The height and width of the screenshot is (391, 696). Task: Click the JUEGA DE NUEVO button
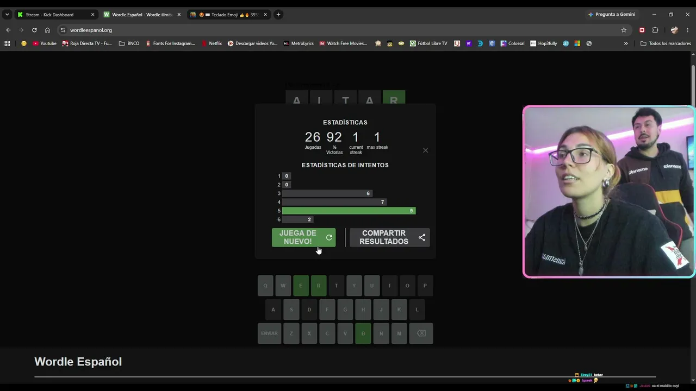point(303,237)
